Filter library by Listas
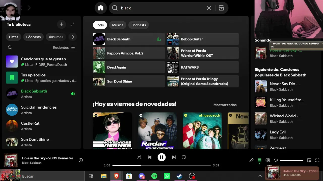The width and height of the screenshot is (323, 181). pyautogui.click(x=13, y=37)
